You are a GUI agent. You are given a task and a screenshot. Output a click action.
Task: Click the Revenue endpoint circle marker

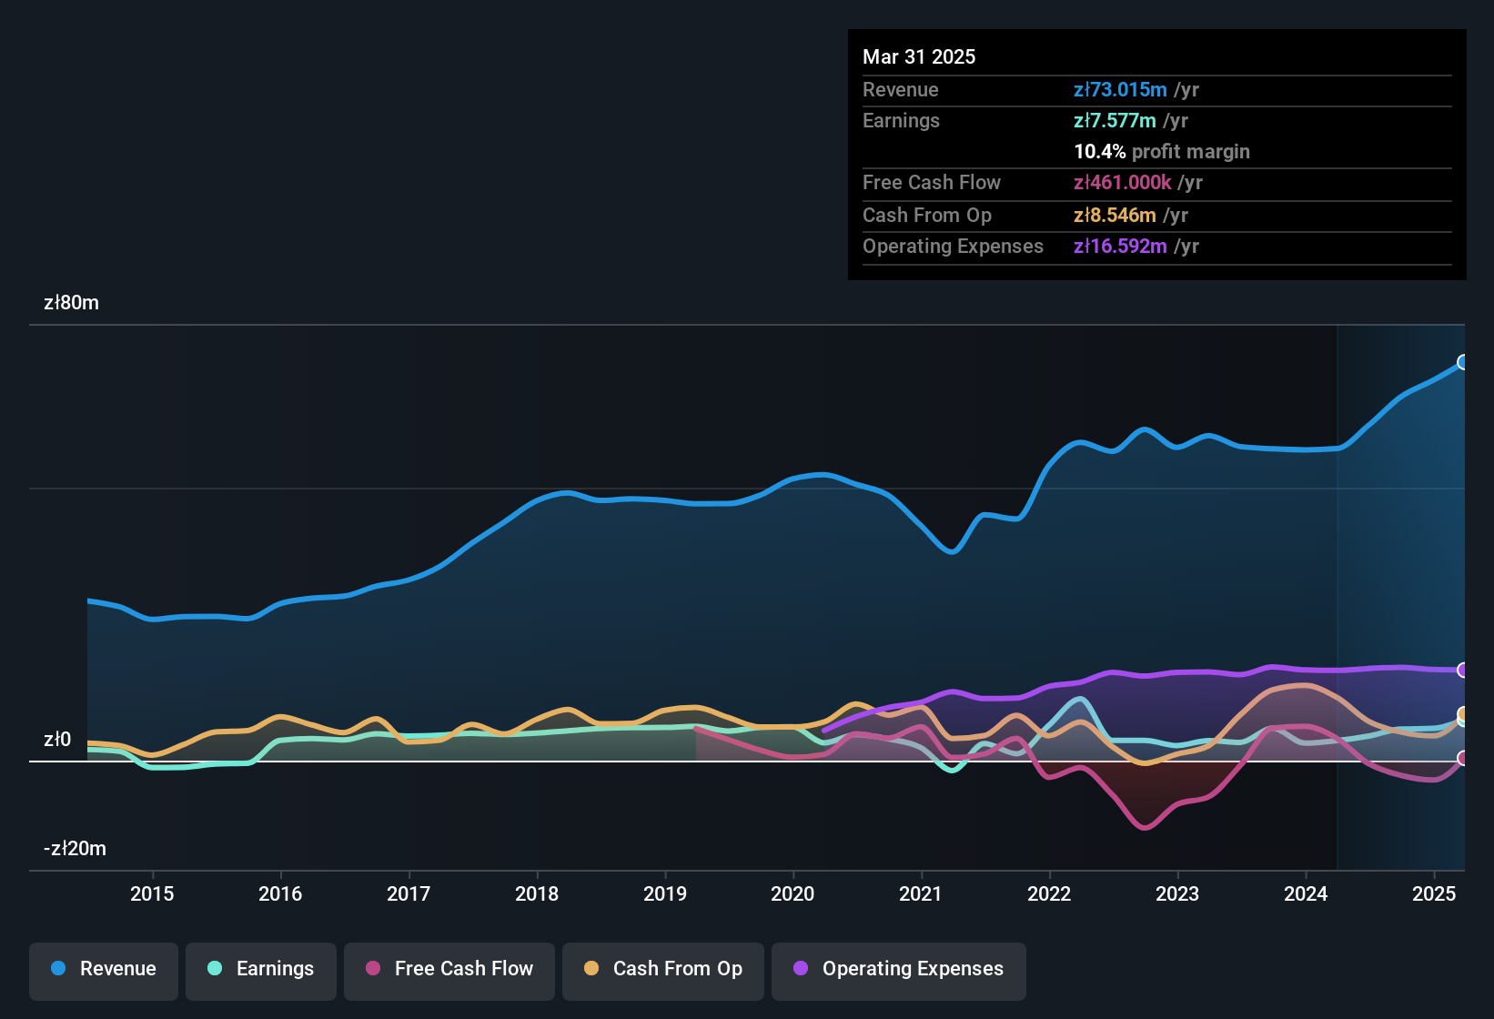(1463, 362)
